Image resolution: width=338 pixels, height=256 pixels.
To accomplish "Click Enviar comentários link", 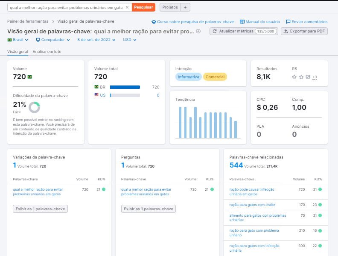I will coord(306,22).
